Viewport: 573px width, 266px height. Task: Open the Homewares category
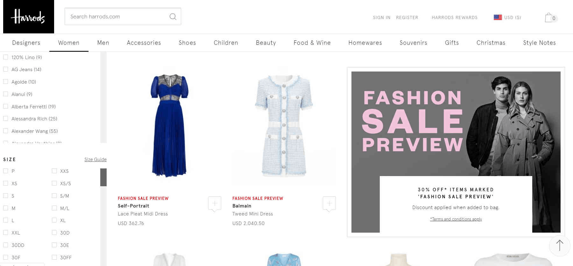point(365,43)
